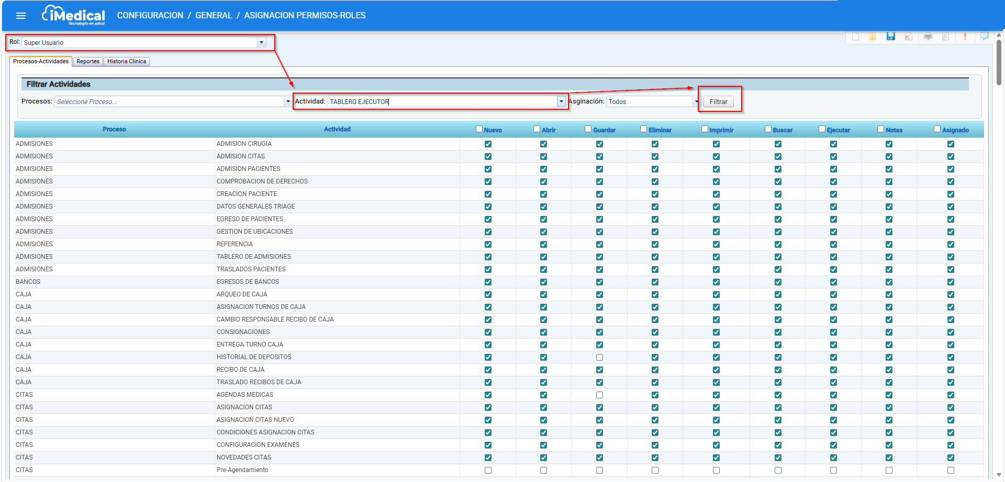Open the Historia Clinica tab
The image size is (1005, 482).
(x=127, y=62)
